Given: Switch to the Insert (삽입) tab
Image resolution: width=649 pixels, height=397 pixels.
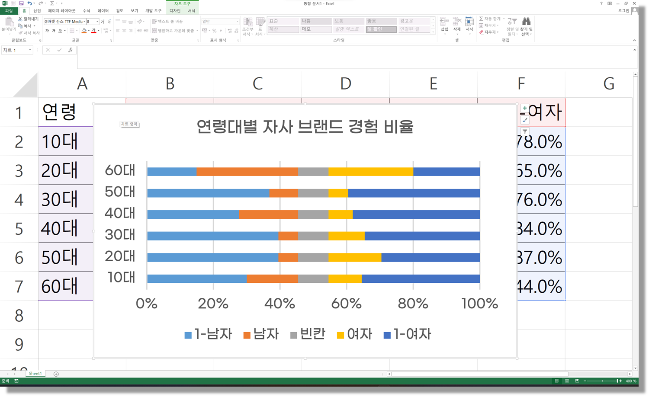Looking at the screenshot, I should pos(37,11).
